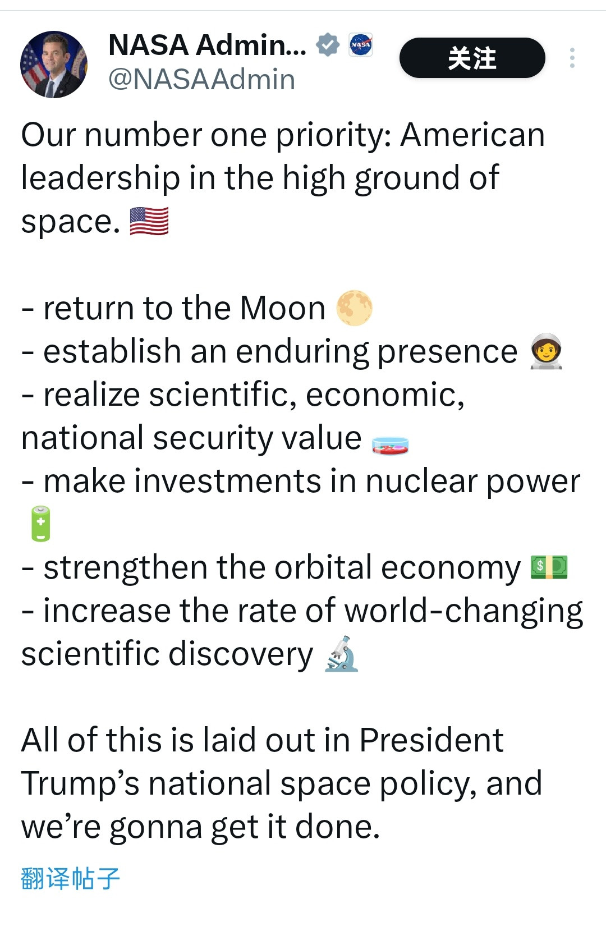The image size is (606, 931).
Task: Click the microscope emoji
Action: click(x=342, y=654)
